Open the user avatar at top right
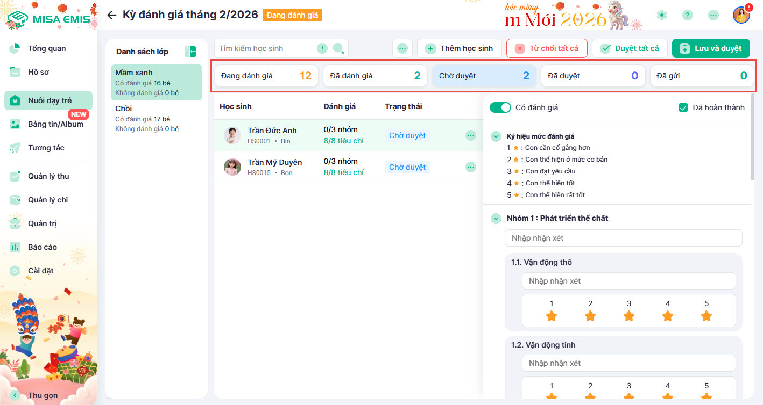The image size is (763, 405). click(x=741, y=15)
